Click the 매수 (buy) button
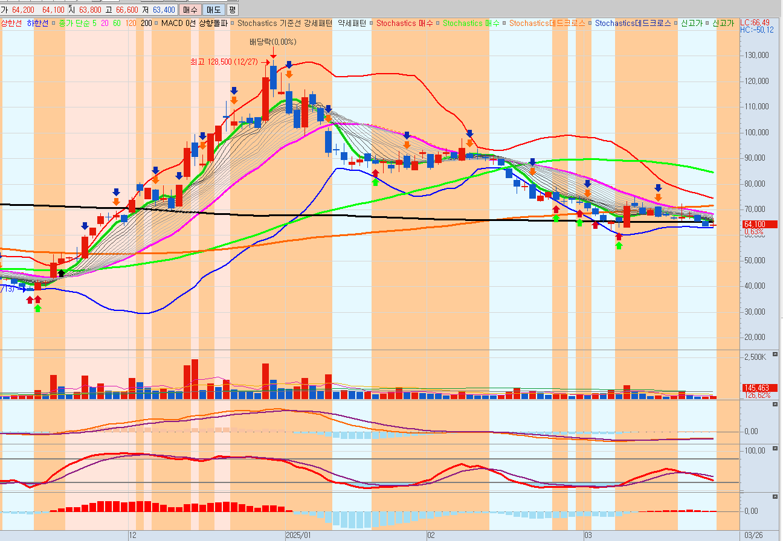This screenshot has width=783, height=541. pyautogui.click(x=190, y=10)
